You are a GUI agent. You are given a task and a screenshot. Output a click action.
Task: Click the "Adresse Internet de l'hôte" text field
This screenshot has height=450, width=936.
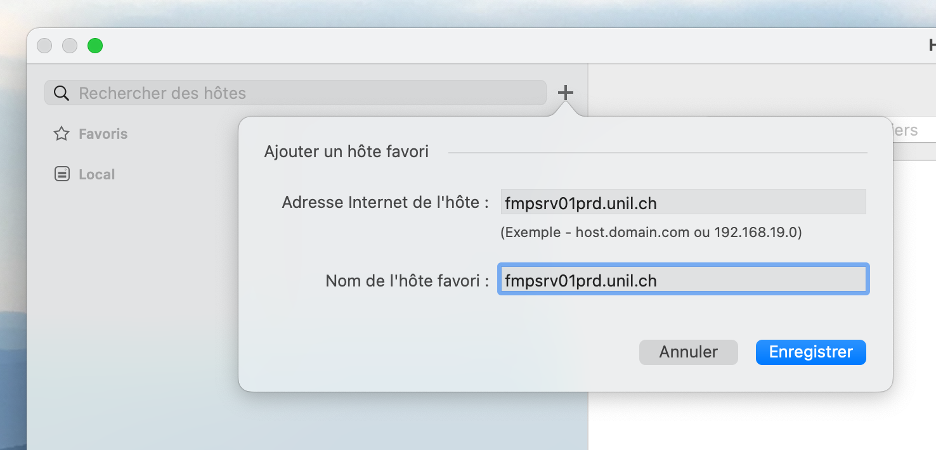click(683, 203)
